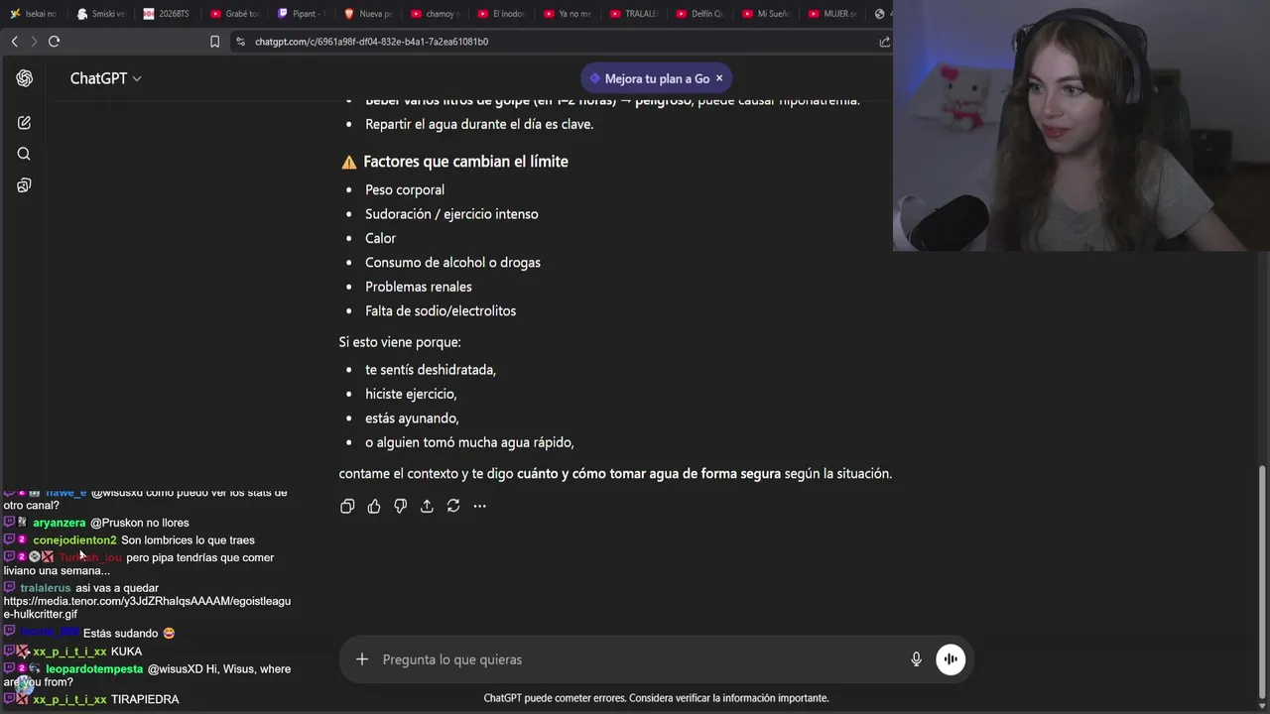This screenshot has height=714, width=1270.
Task: Start dictation with the microphone icon
Action: [916, 659]
